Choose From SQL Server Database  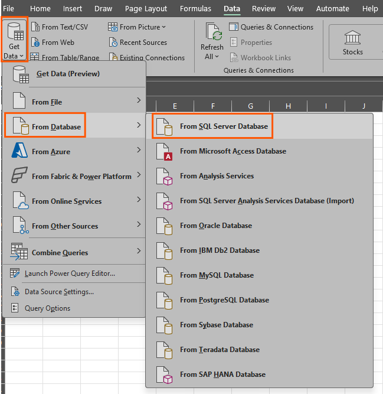pyautogui.click(x=259, y=126)
